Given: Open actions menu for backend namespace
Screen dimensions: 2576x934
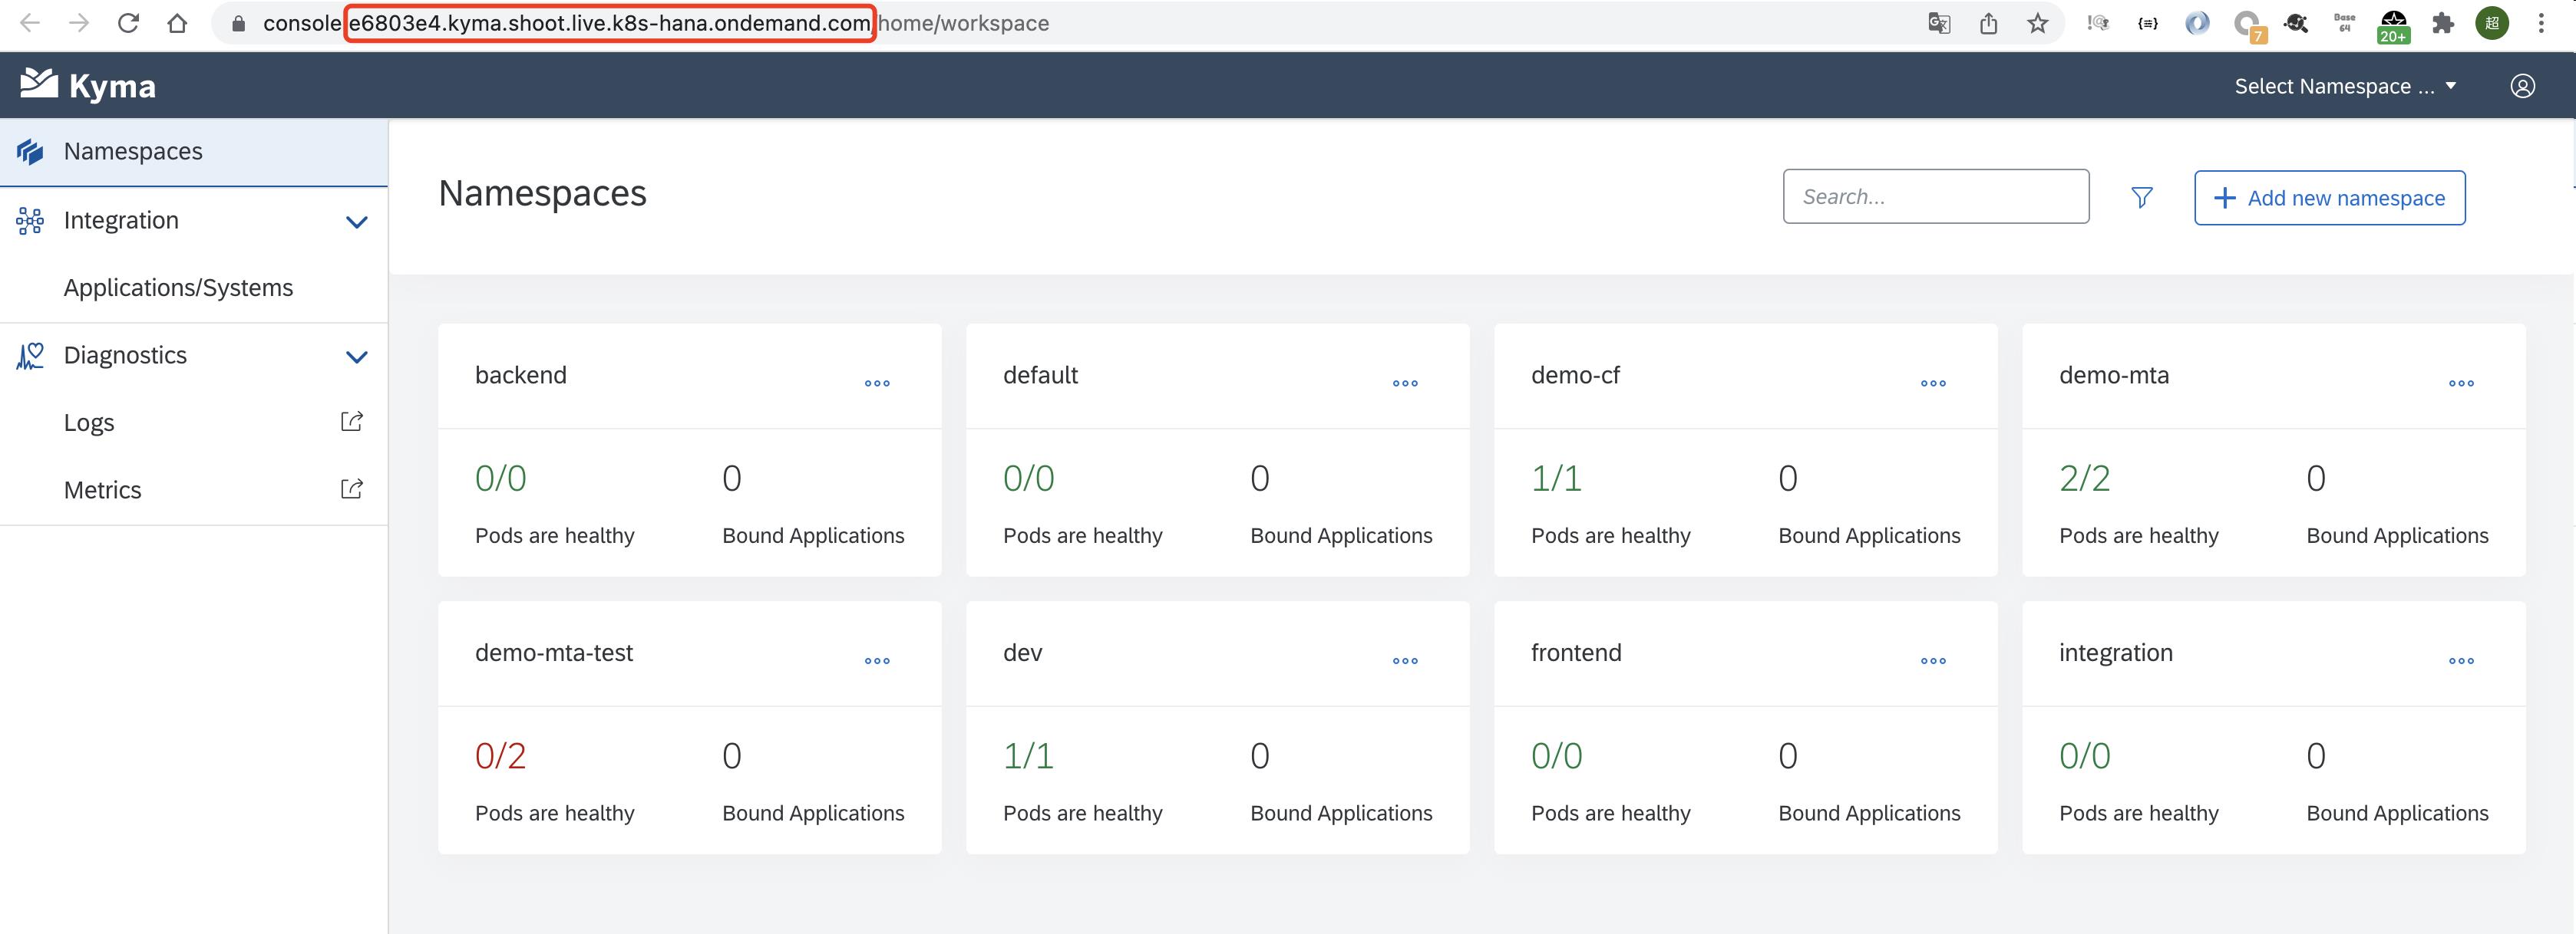Looking at the screenshot, I should [877, 383].
